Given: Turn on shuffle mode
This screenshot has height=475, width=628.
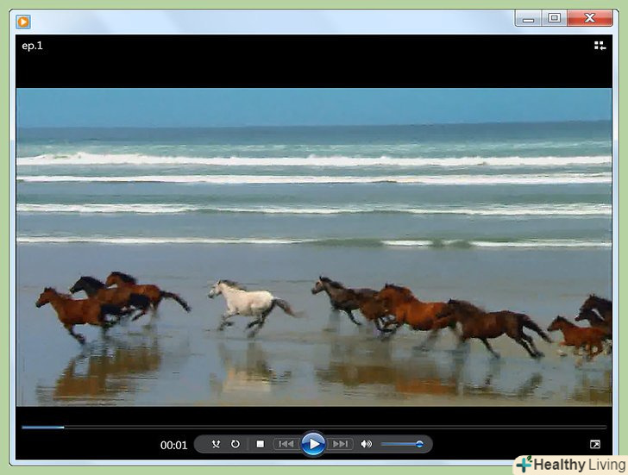Looking at the screenshot, I should pos(216,444).
